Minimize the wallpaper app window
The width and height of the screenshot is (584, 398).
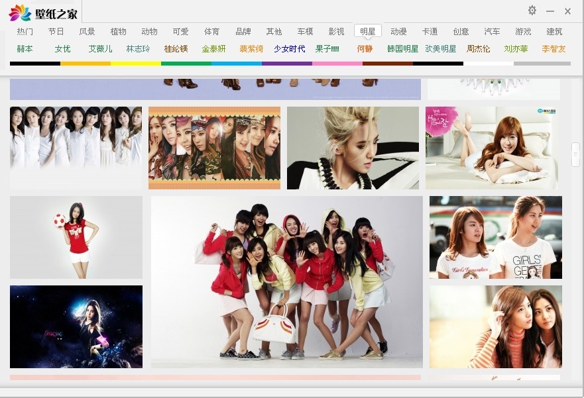click(550, 11)
